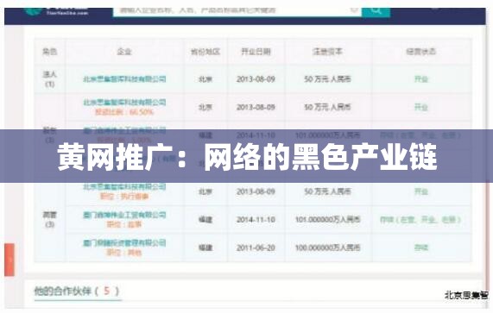Select 福建 in the 2011-06-20 row
The height and width of the screenshot is (313, 493).
(205, 247)
